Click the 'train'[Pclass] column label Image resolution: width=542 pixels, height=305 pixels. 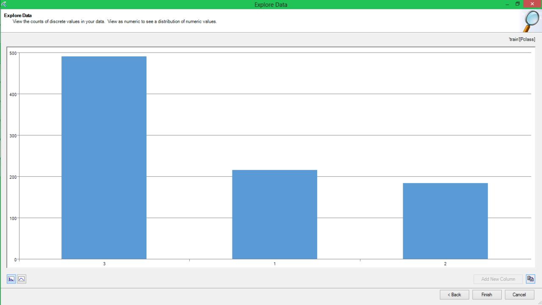[x=522, y=39]
